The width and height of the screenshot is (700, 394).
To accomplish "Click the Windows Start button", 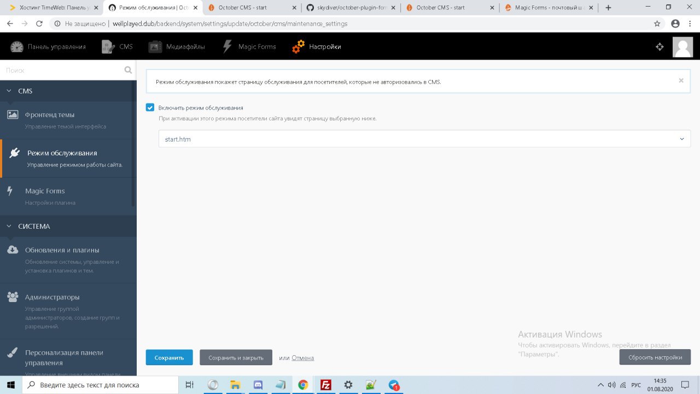I will pyautogui.click(x=10, y=385).
